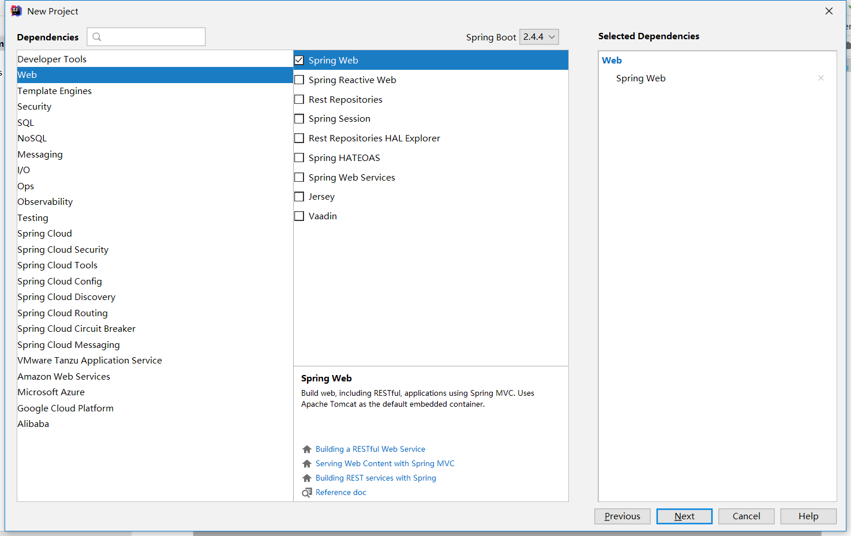This screenshot has height=536, width=851.
Task: Choose Spring Cloud Circuit Breaker category
Action: click(155, 329)
